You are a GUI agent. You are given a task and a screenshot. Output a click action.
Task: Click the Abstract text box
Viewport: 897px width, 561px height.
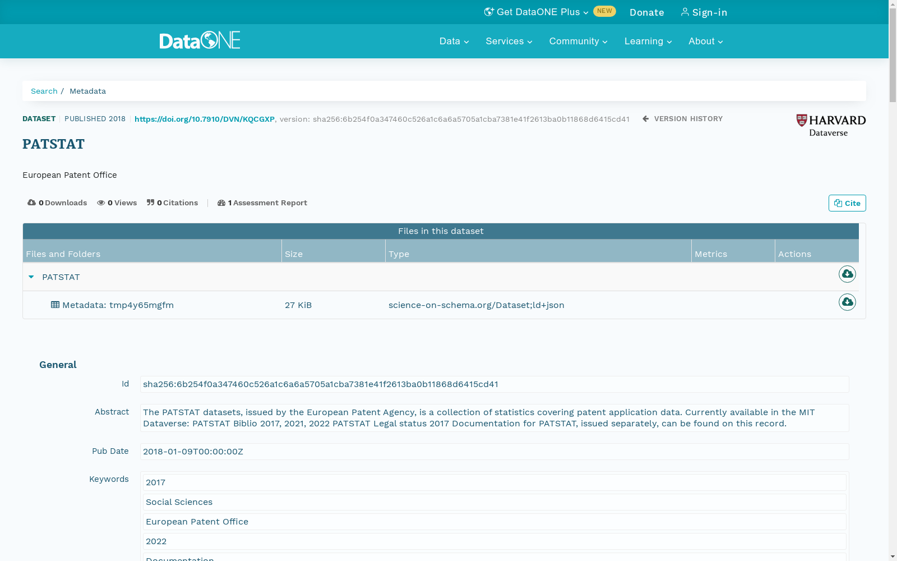click(494, 418)
